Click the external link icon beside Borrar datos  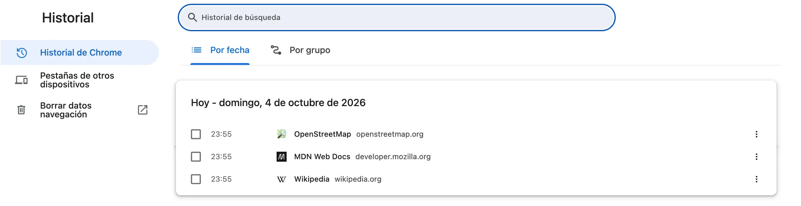coord(143,110)
